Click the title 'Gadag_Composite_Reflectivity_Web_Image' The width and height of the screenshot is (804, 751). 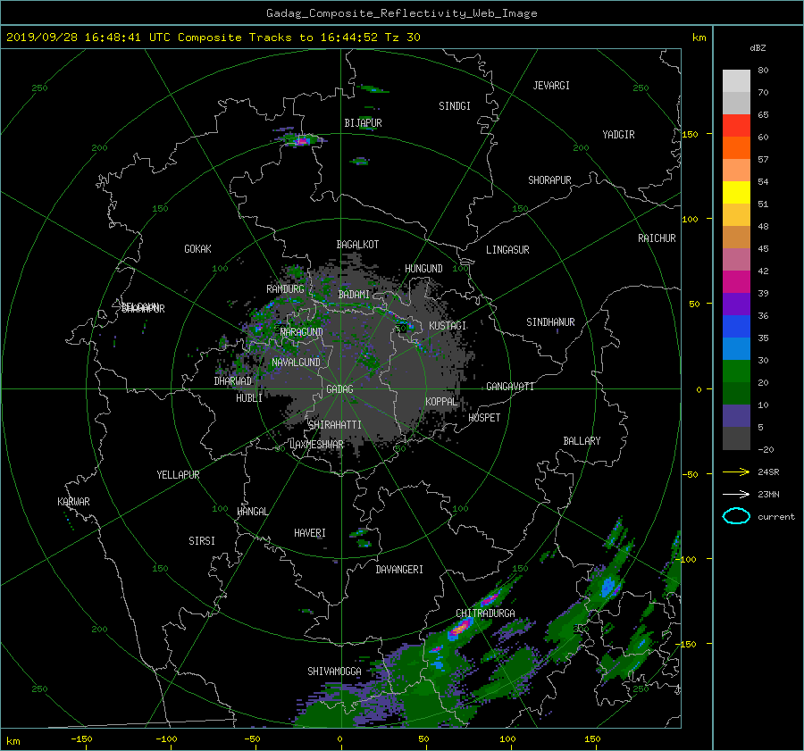[401, 13]
